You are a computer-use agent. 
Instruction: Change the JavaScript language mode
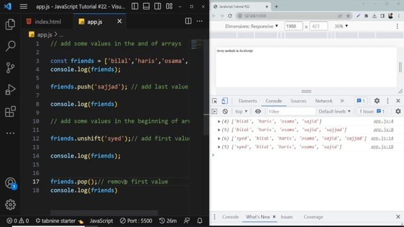pyautogui.click(x=101, y=221)
